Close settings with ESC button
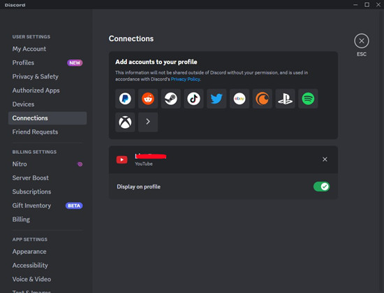The height and width of the screenshot is (293, 384). coord(362,41)
